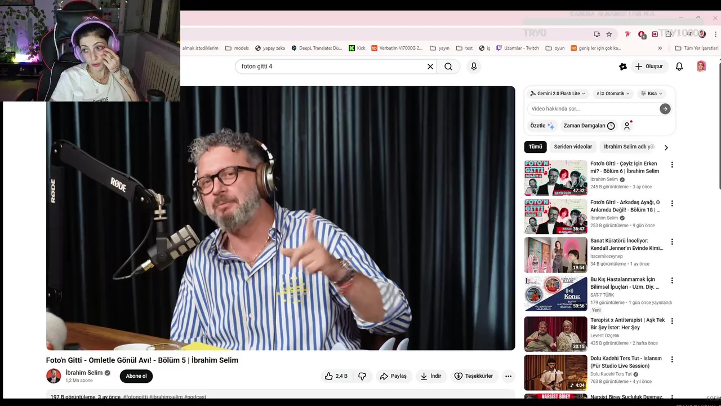Bookmark this page with the star
The width and height of the screenshot is (721, 406).
[609, 34]
